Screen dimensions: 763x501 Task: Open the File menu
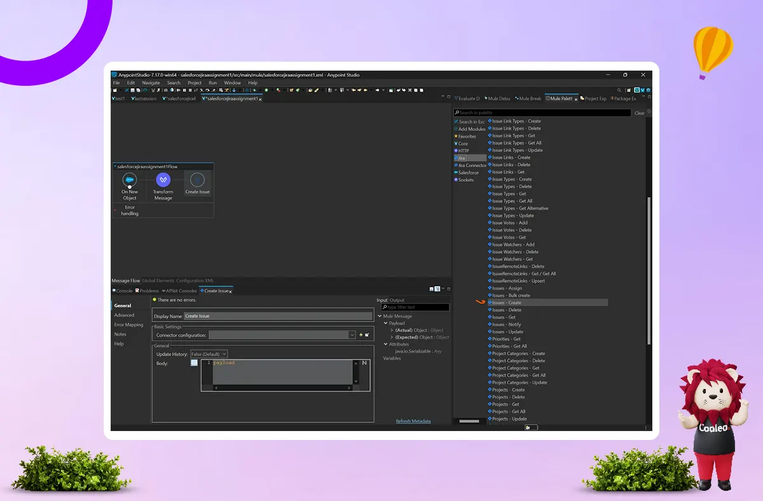pos(116,83)
